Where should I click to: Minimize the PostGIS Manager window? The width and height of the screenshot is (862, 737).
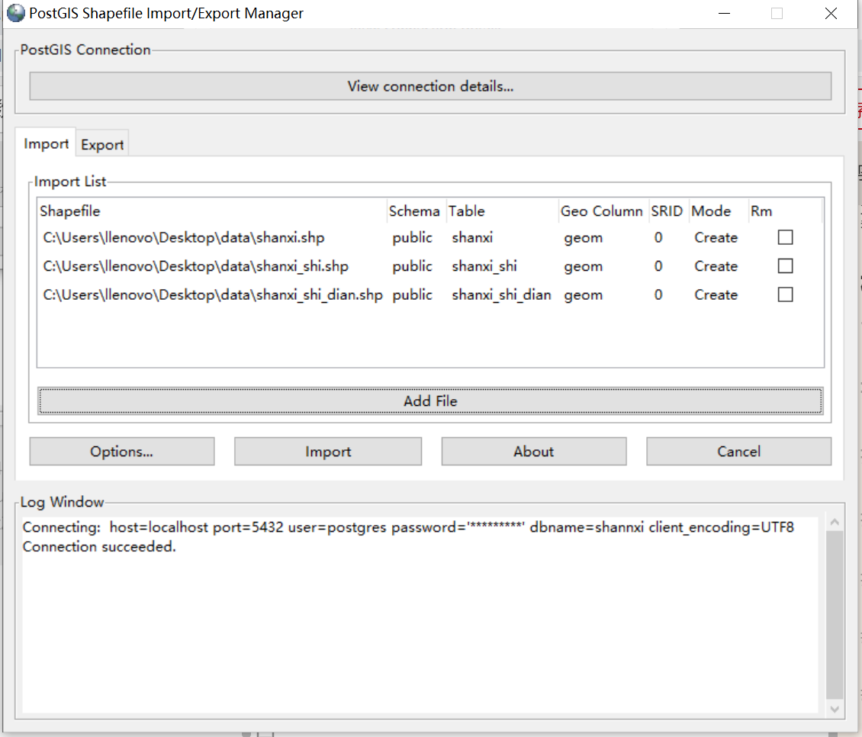(x=725, y=13)
